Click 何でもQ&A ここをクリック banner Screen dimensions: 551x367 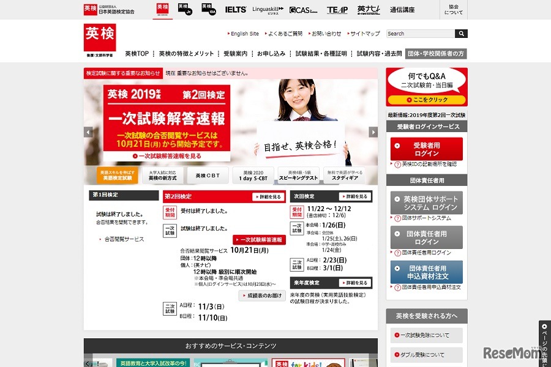(427, 87)
